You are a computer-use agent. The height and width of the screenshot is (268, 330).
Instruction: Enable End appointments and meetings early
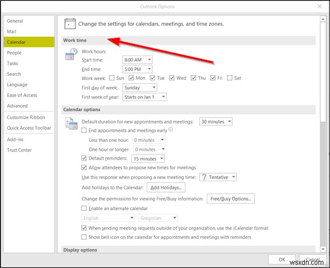84,130
